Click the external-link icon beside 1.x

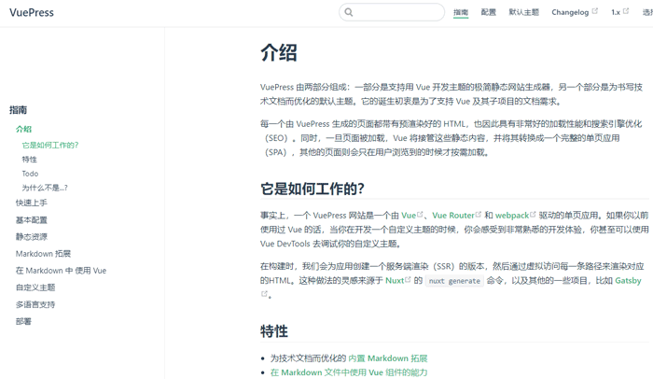click(x=626, y=11)
